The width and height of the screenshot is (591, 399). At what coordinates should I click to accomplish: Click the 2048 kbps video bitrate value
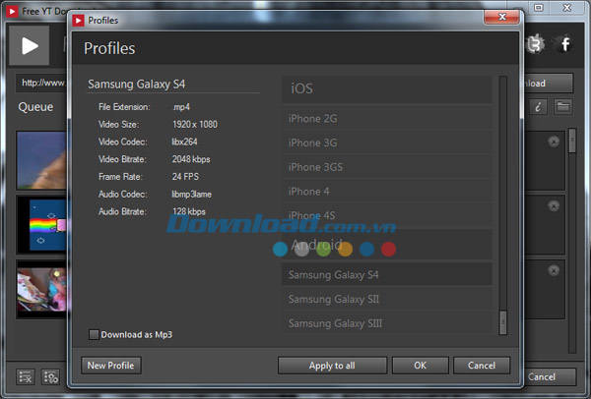click(191, 159)
